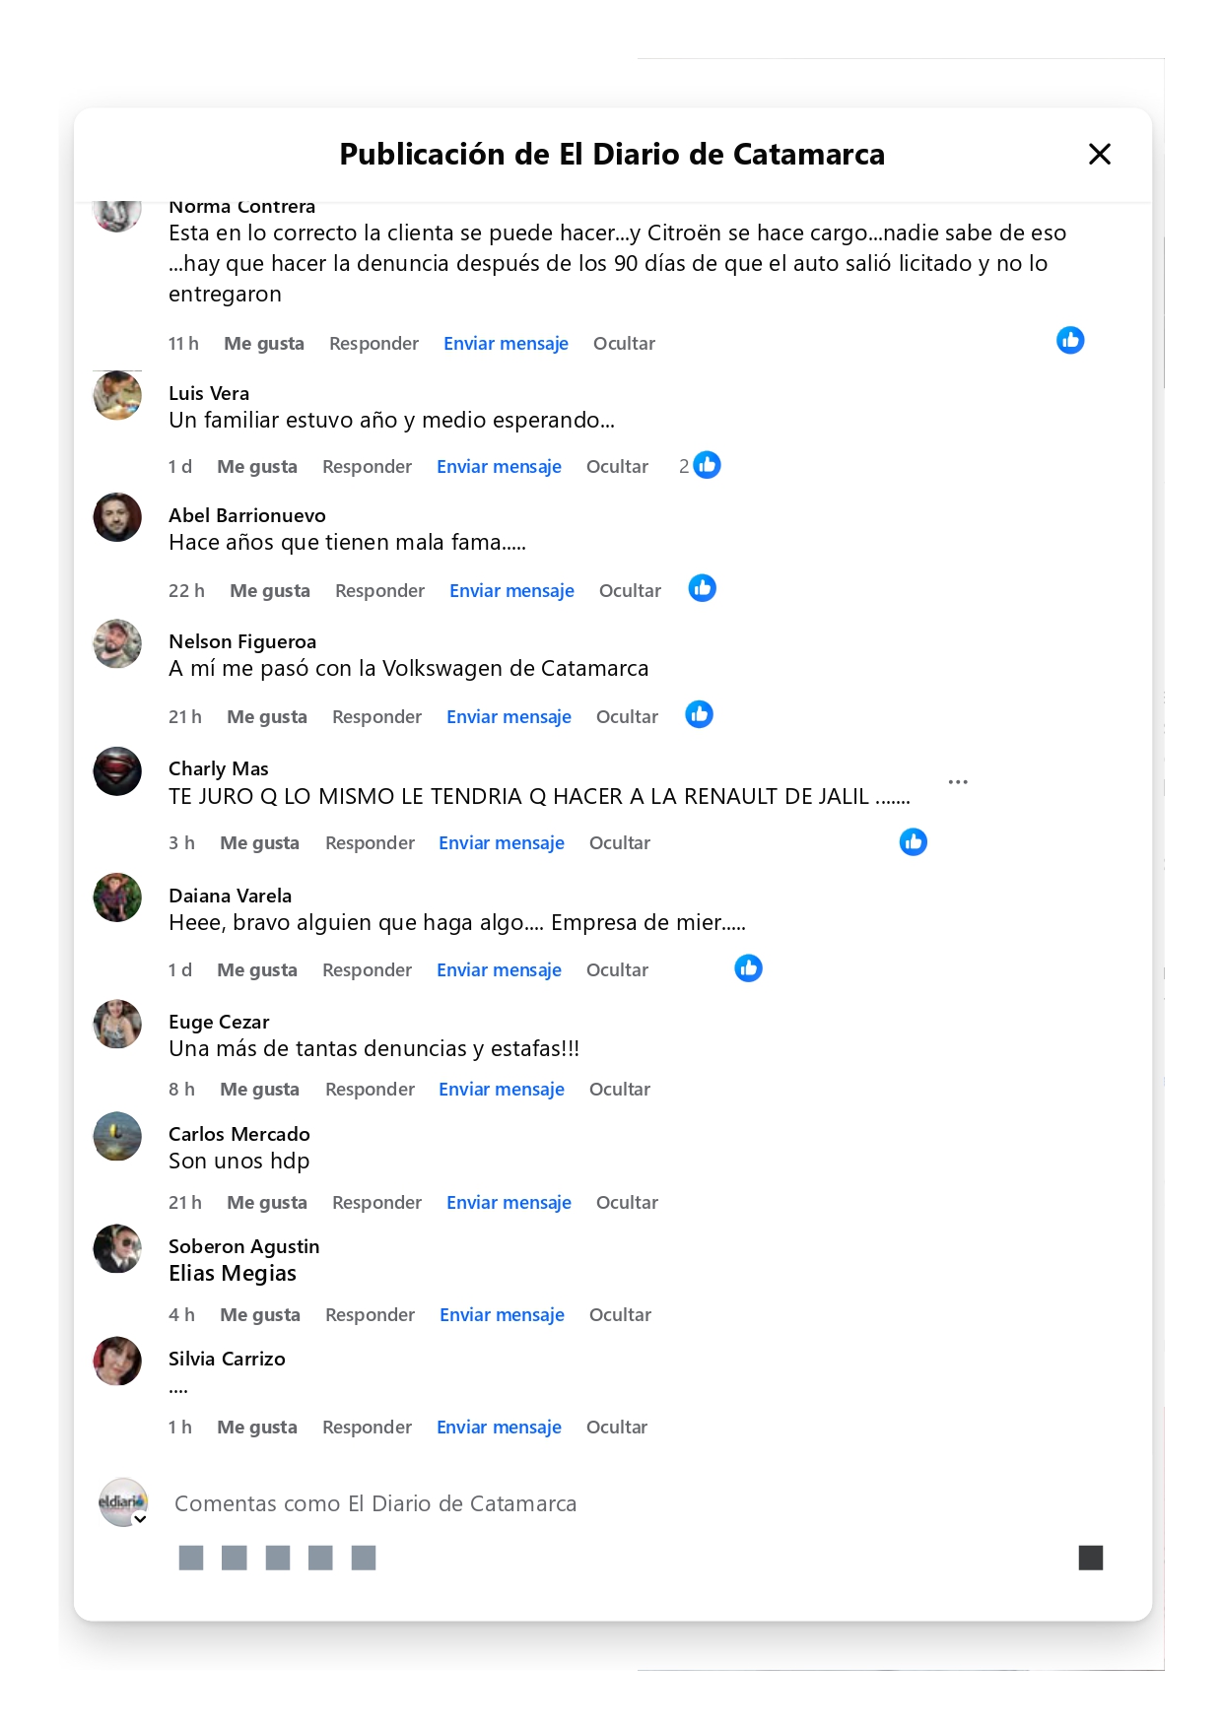Viewport: 1222px width, 1728px height.
Task: Hide Nelson Figueroa's comment with Ocultar
Action: (x=627, y=717)
